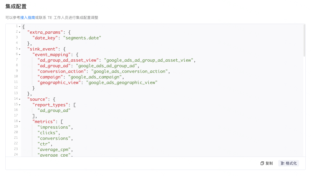The image size is (311, 176).
Task: Collapse the source fold arrow on line 14
Action: click(x=20, y=99)
